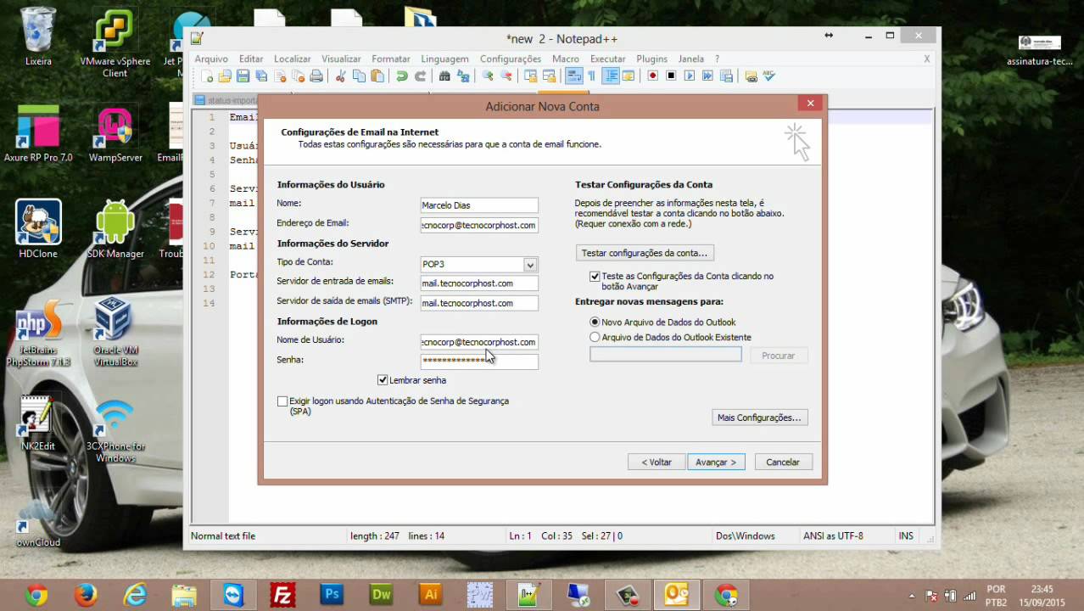Switch to Outlook in the taskbar
Image resolution: width=1084 pixels, height=611 pixels.
pos(676,595)
